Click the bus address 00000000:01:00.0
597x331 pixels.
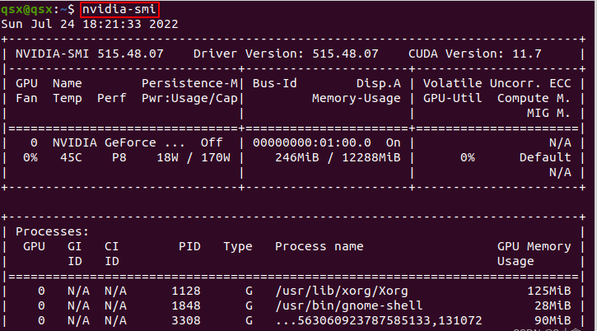[310, 142]
